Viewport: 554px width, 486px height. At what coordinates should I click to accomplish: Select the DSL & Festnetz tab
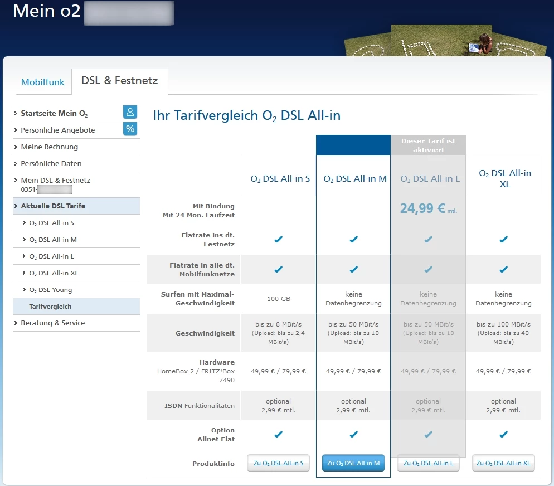119,81
